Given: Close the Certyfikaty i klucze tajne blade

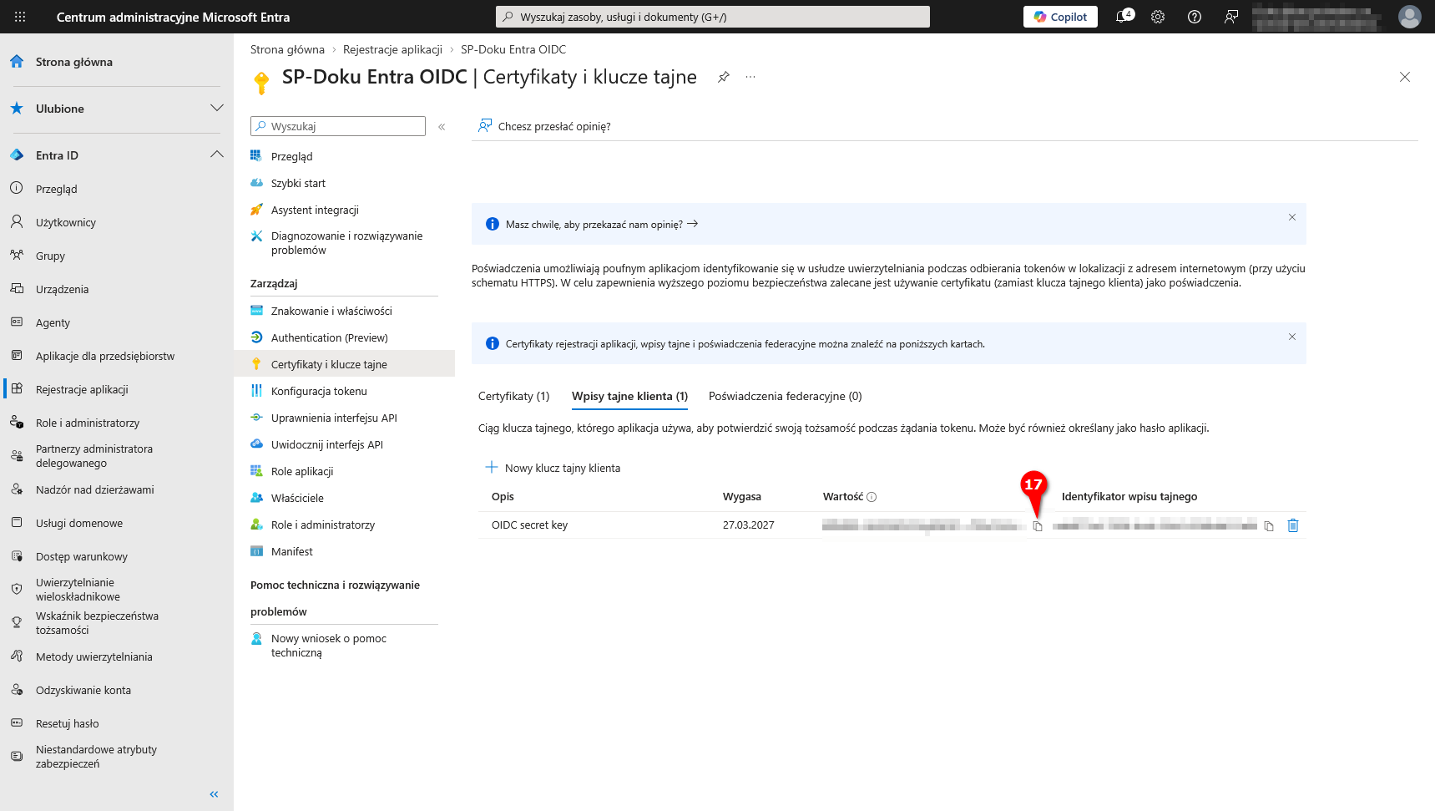Looking at the screenshot, I should (1405, 77).
